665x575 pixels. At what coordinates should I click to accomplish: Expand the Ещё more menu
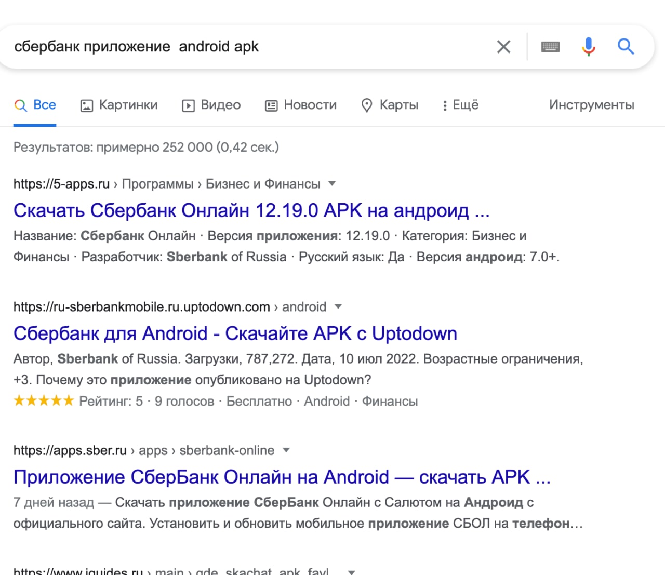[460, 105]
